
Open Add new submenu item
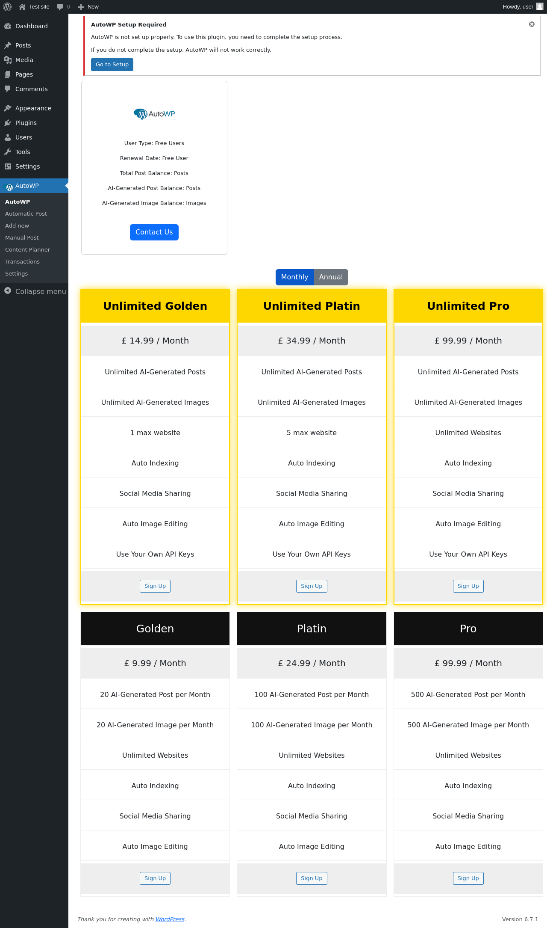(17, 226)
